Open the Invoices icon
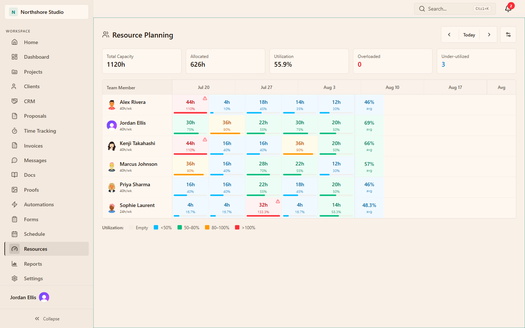Viewport: 525px width, 328px height. pyautogui.click(x=15, y=146)
